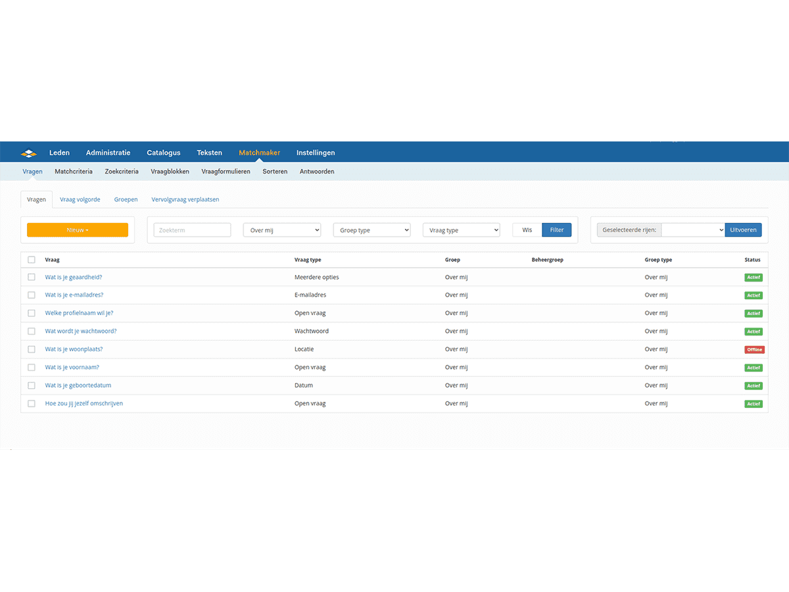Click the Actief badge for geaardheid row
This screenshot has width=789, height=592.
point(753,278)
